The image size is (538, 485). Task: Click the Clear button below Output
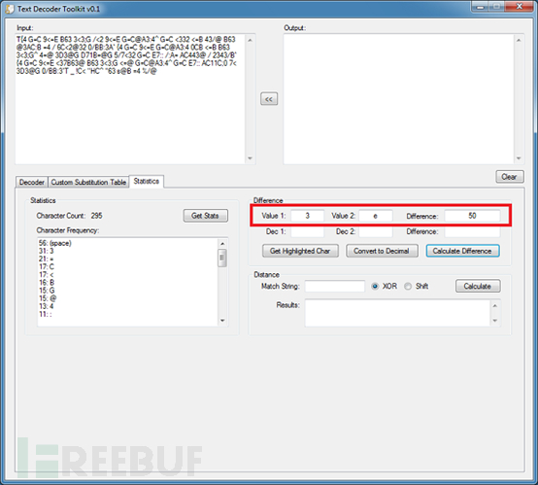(x=510, y=177)
